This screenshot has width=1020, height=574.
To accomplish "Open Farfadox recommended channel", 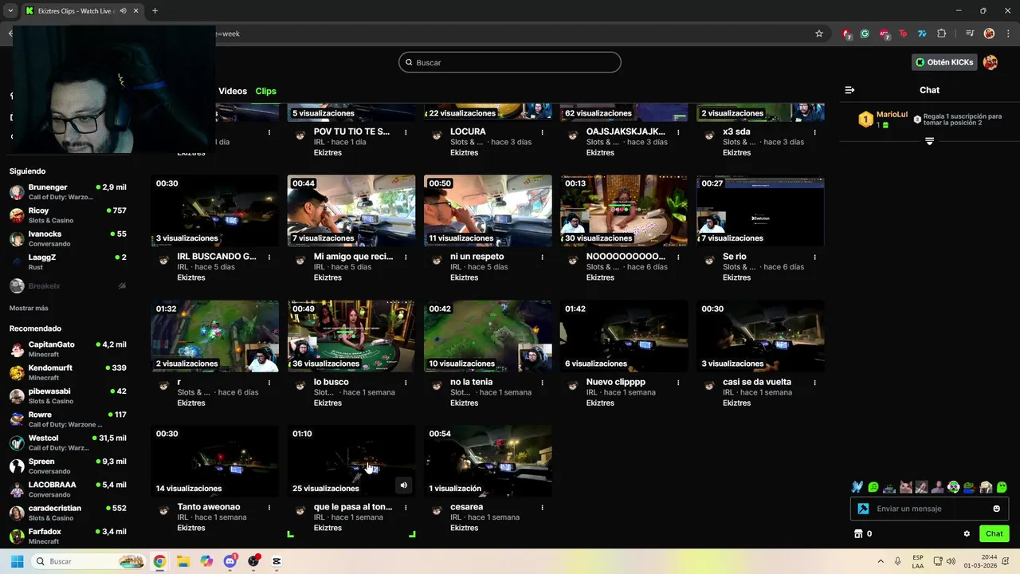I will point(68,536).
